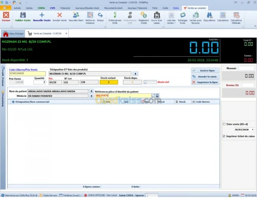Open the Ventes ribbon tab

pyautogui.click(x=29, y=8)
